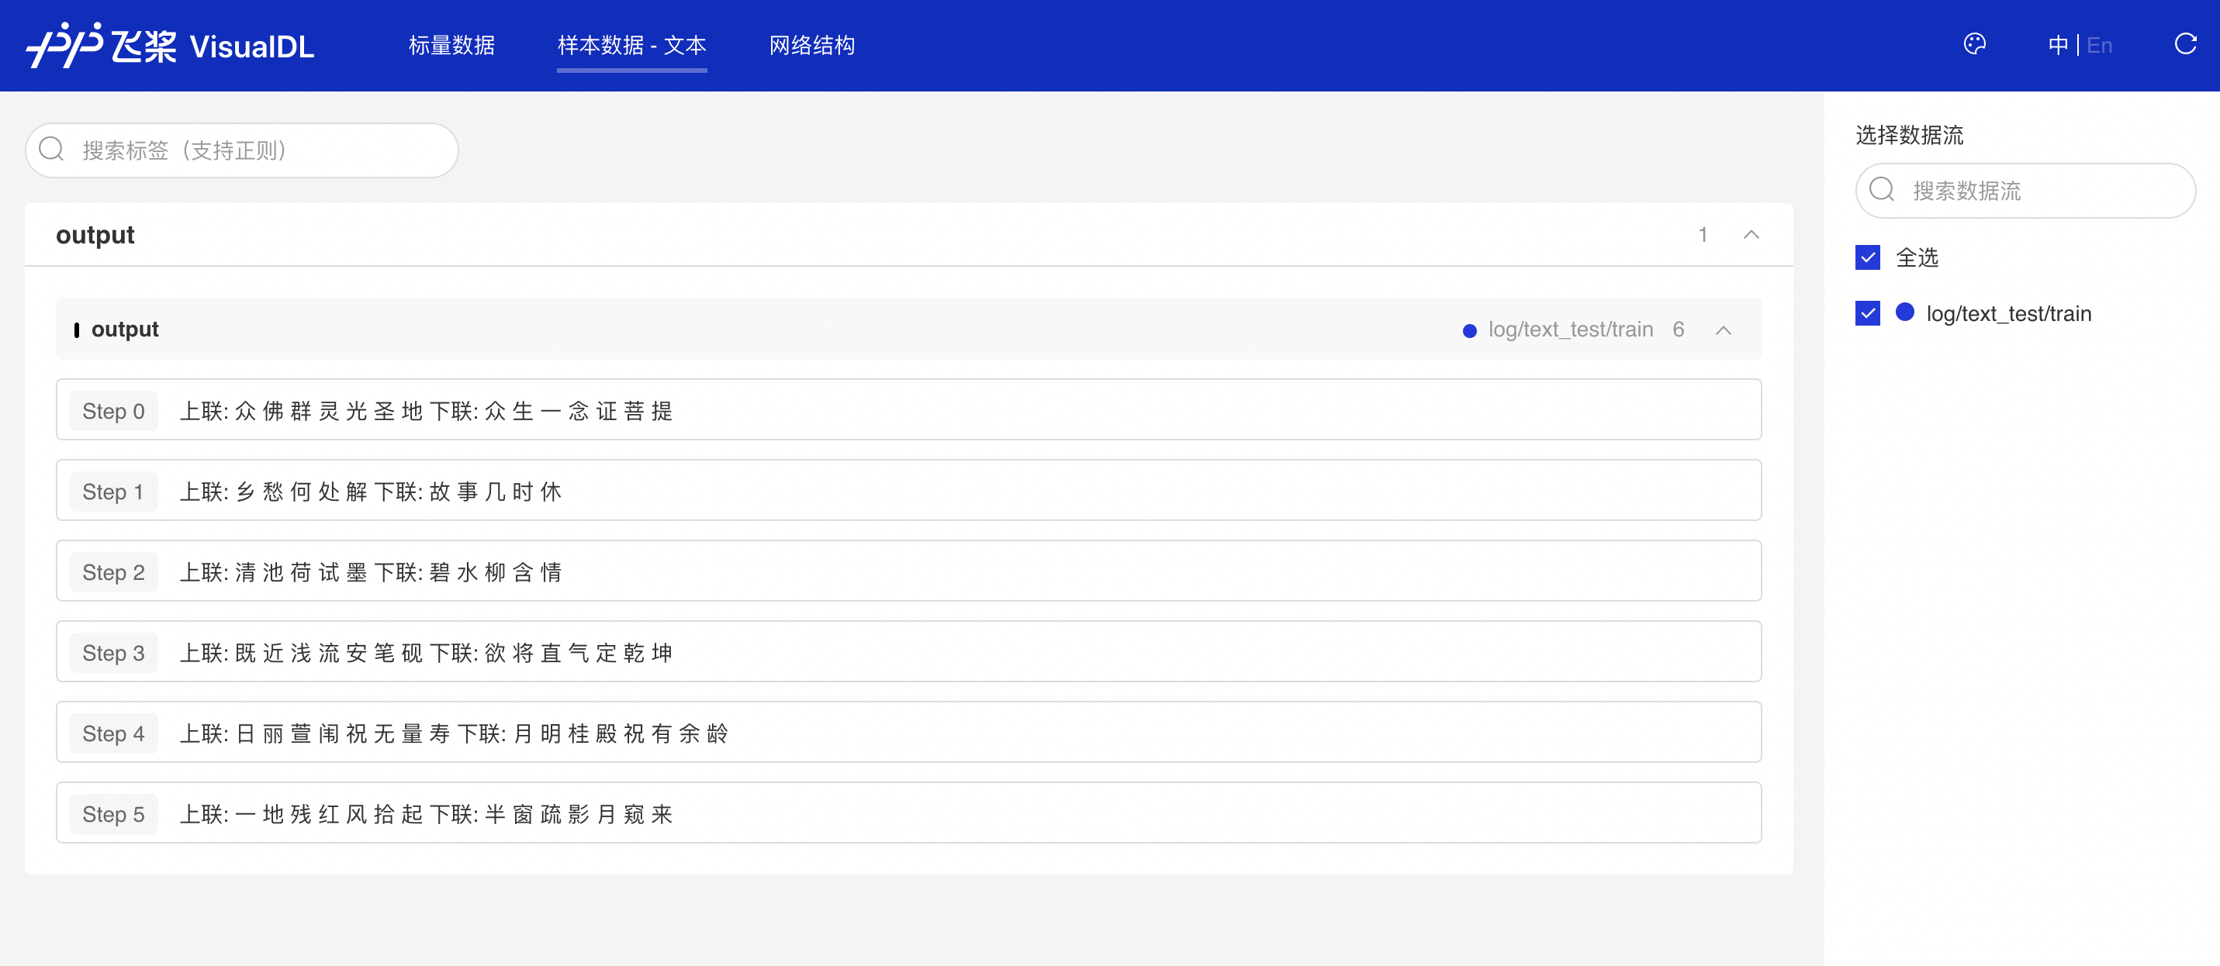Click the magnifier icon in 搜索数据流 field
2220x966 pixels.
[x=1882, y=190]
